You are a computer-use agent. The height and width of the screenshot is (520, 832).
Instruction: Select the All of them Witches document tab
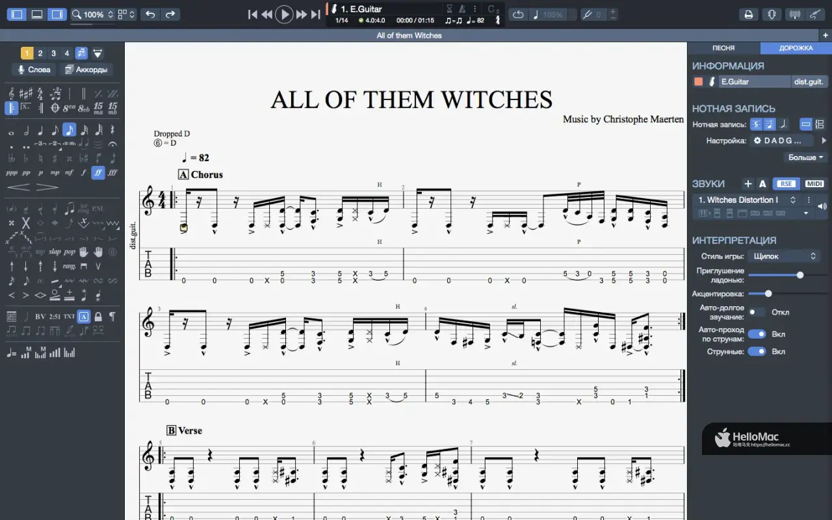pyautogui.click(x=409, y=35)
